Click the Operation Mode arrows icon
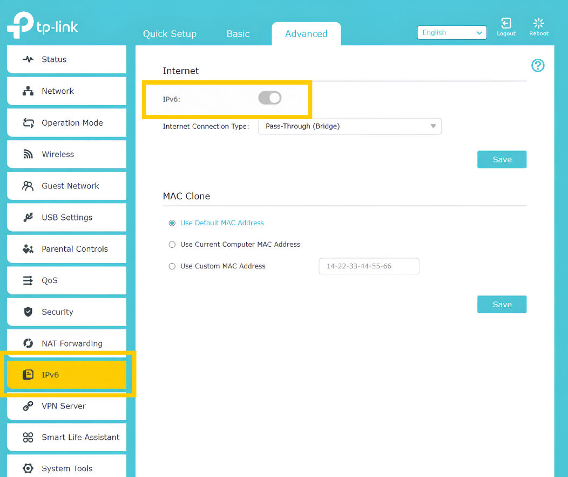This screenshot has height=477, width=568. coord(28,123)
